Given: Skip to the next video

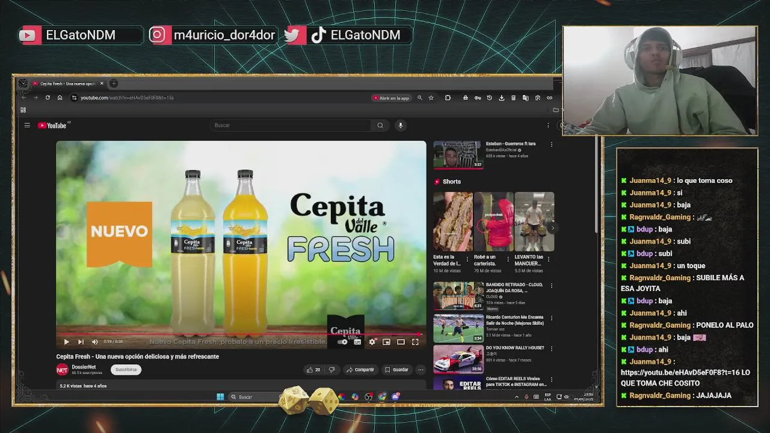Looking at the screenshot, I should coord(81,342).
